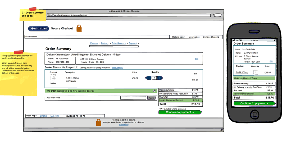This screenshot has height=144, width=282.
Task: Click the yellow Order Summary (no code) note
Action: 33,15
